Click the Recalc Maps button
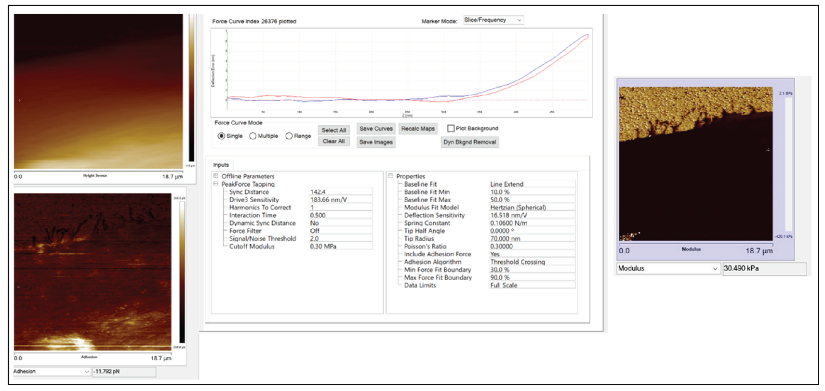Viewport: 825px width, 391px height. coord(418,129)
